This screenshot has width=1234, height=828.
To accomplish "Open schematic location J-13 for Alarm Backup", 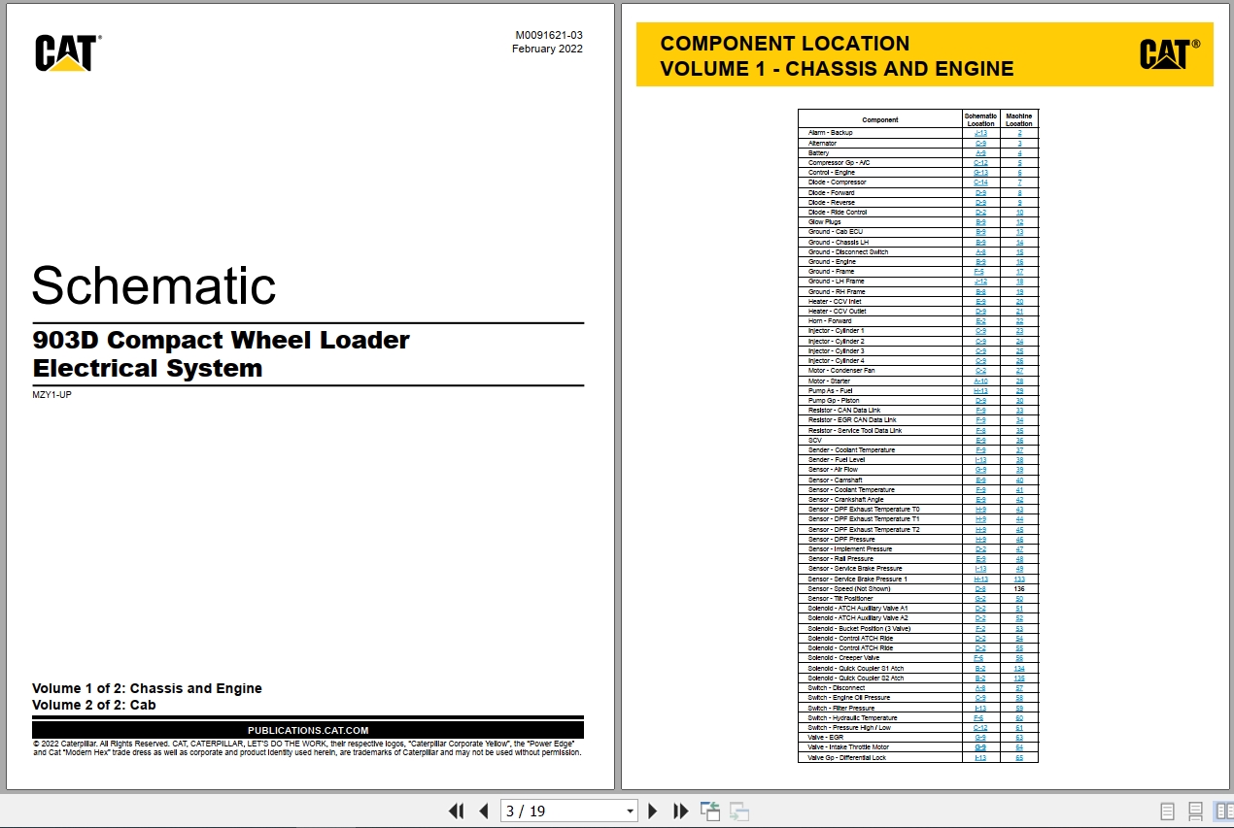I will tap(980, 133).
